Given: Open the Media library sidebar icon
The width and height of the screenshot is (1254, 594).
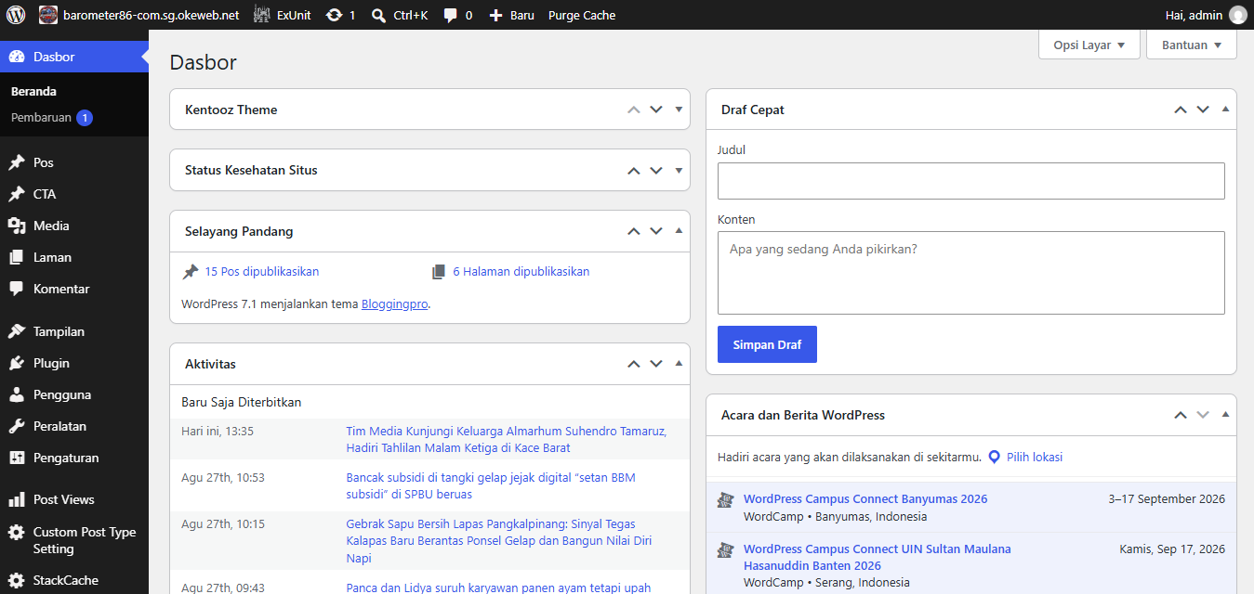Looking at the screenshot, I should pos(17,226).
